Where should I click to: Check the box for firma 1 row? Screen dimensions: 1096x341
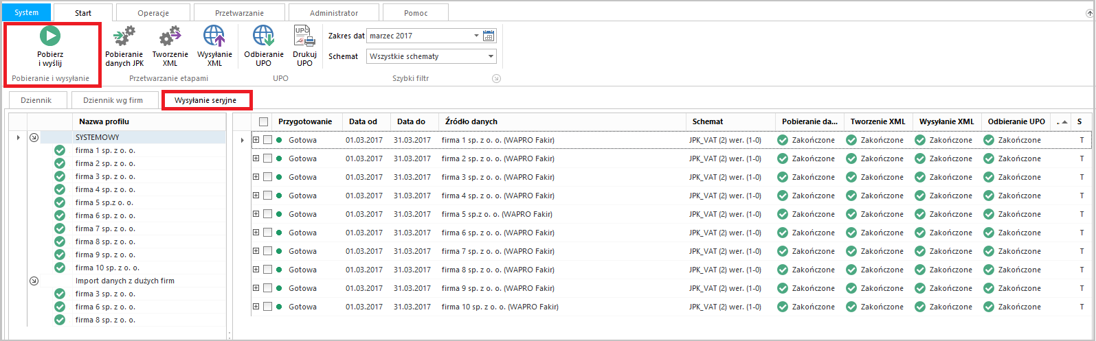tap(268, 140)
